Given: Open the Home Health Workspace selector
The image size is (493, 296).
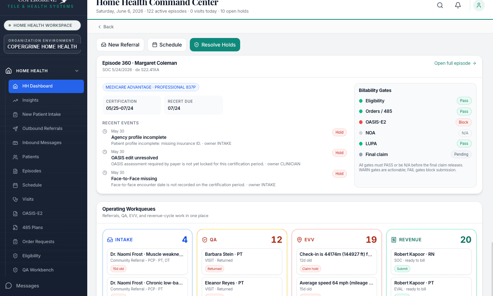Looking at the screenshot, I should pos(42,25).
